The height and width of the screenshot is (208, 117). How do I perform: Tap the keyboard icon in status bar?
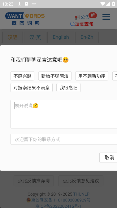point(34,4)
